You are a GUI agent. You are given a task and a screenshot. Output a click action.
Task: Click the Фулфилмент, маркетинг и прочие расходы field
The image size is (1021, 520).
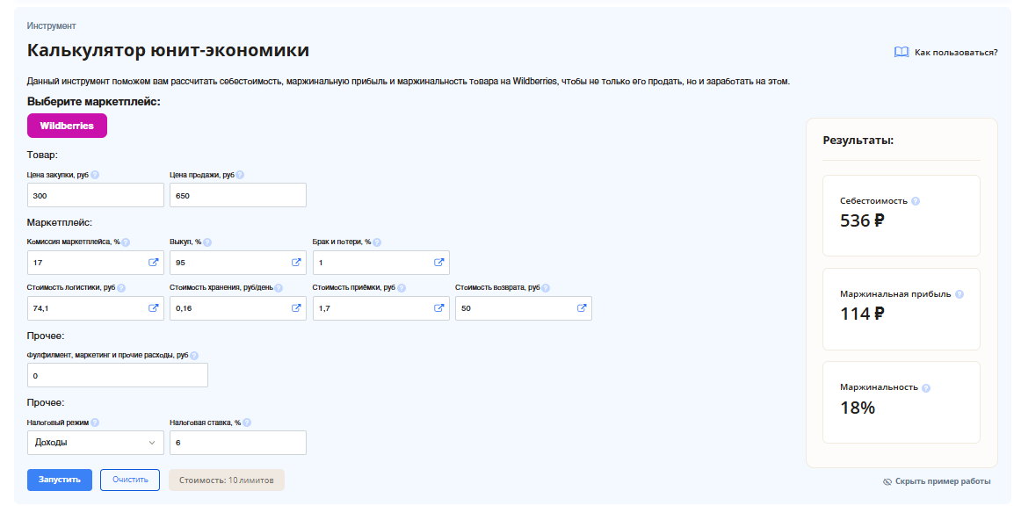tap(118, 375)
